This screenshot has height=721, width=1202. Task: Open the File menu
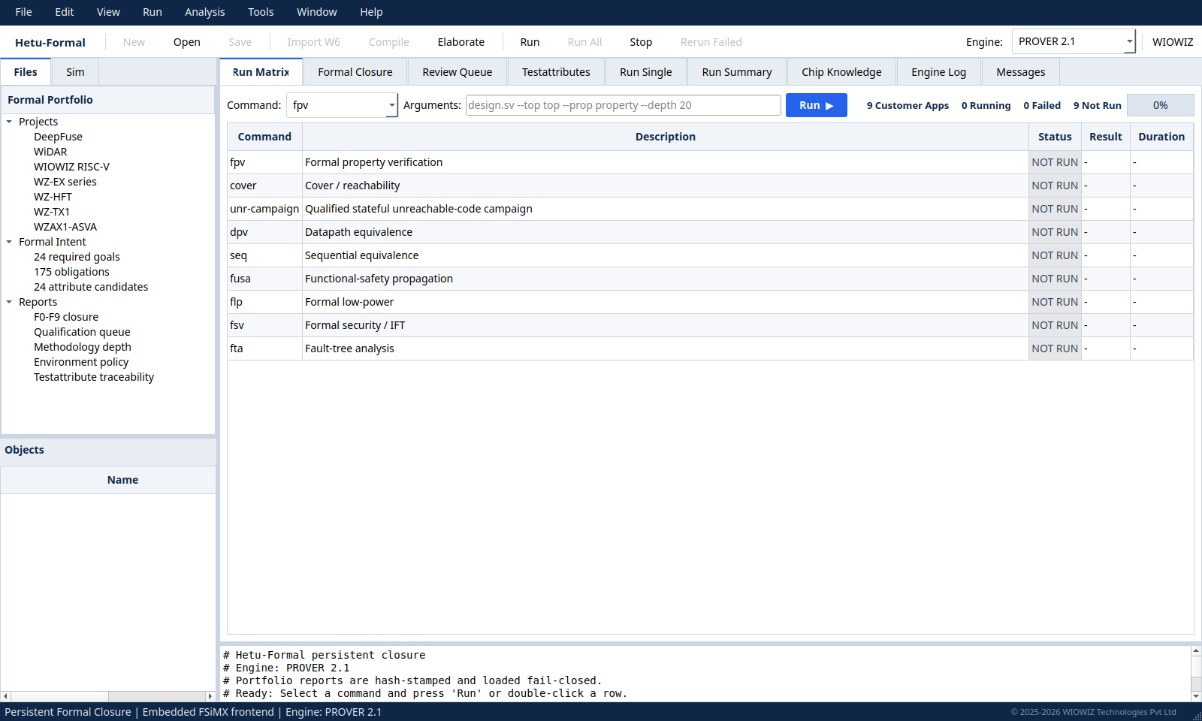(x=23, y=12)
